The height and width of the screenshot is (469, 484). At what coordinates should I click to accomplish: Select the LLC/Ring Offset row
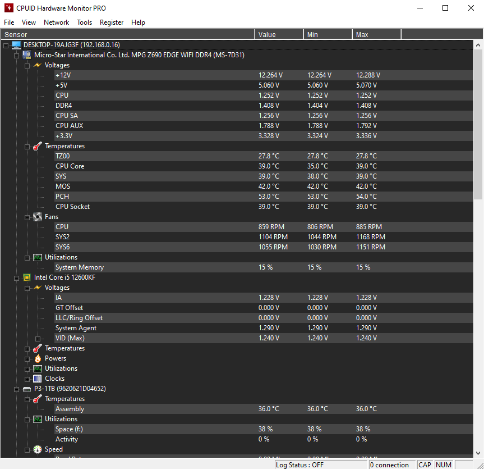(264, 318)
